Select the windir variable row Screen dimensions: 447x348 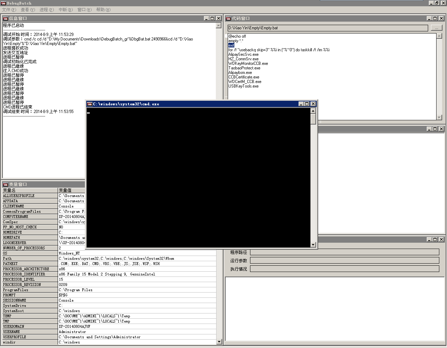109,342
